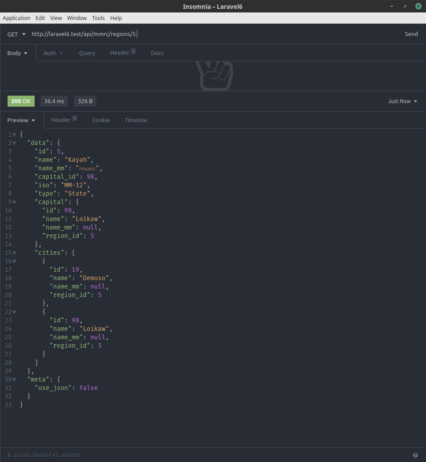Click line number 33 in the gutter
This screenshot has height=462, width=426.
tap(8, 405)
